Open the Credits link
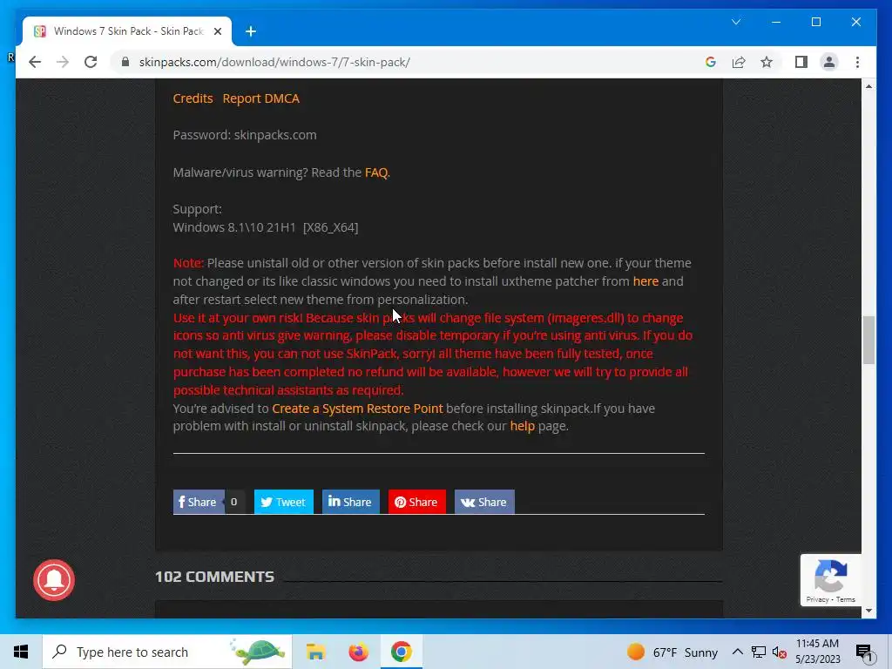The height and width of the screenshot is (669, 892). click(x=193, y=98)
